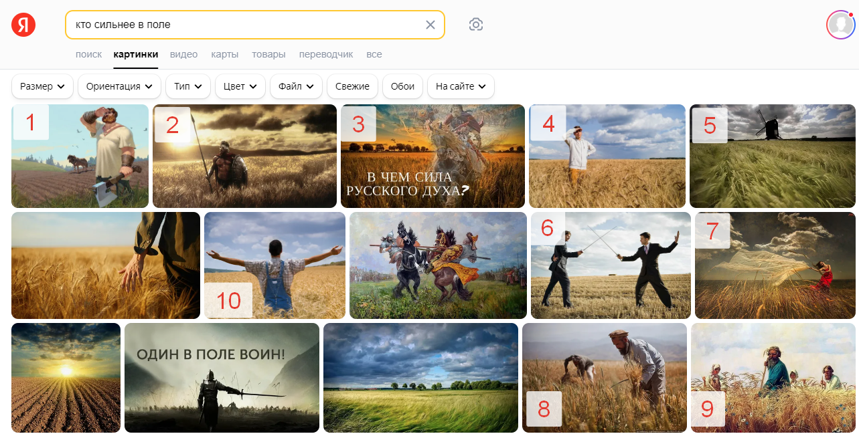Toggle the Обои filter
This screenshot has width=859, height=440.
(402, 86)
